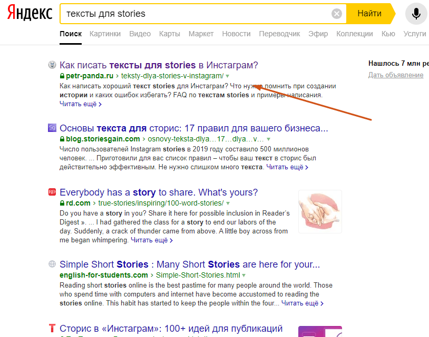Viewport: 429px width, 337px height.
Task: Open the hands thumbnail of rd.com result
Action: tap(320, 212)
